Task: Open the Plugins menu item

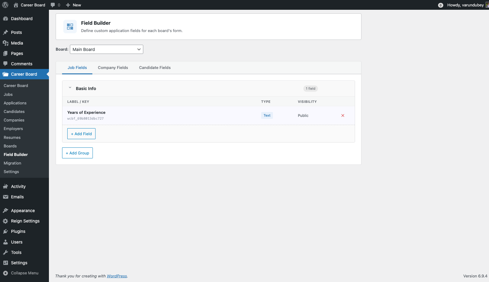Action: point(18,231)
